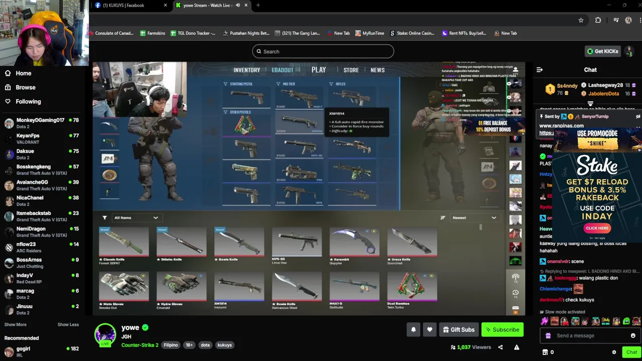Click the inventory filter funnel icon

(104, 218)
